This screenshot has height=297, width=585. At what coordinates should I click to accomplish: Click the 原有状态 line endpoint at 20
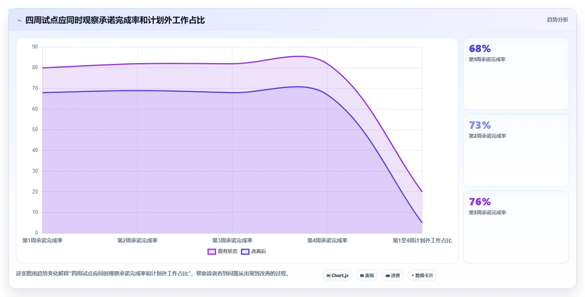coord(422,191)
